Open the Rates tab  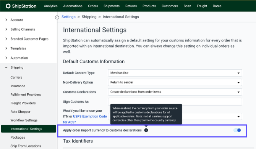tap(217, 6)
